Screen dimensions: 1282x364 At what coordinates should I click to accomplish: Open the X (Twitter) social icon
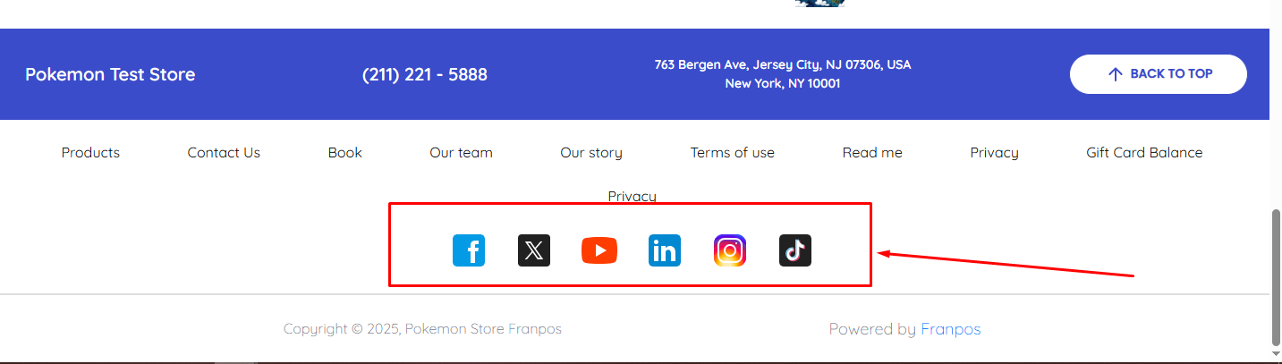[x=534, y=250]
